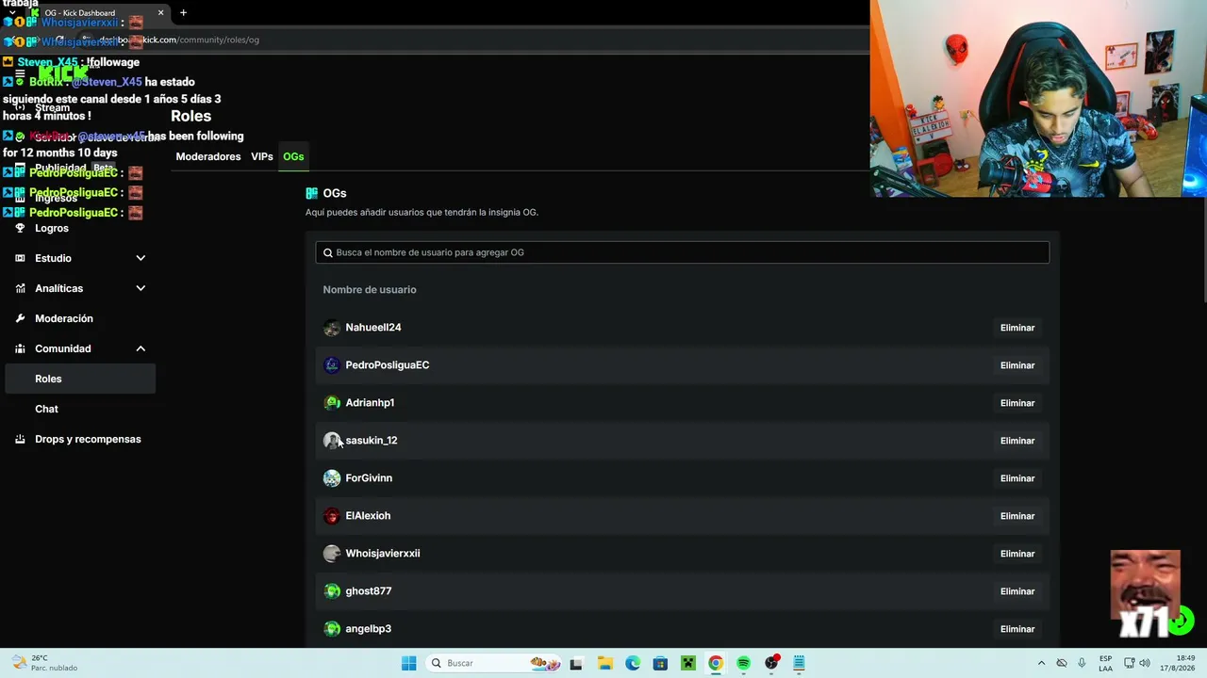Expand the Analíticas section chevron
The height and width of the screenshot is (678, 1207).
coord(141,288)
